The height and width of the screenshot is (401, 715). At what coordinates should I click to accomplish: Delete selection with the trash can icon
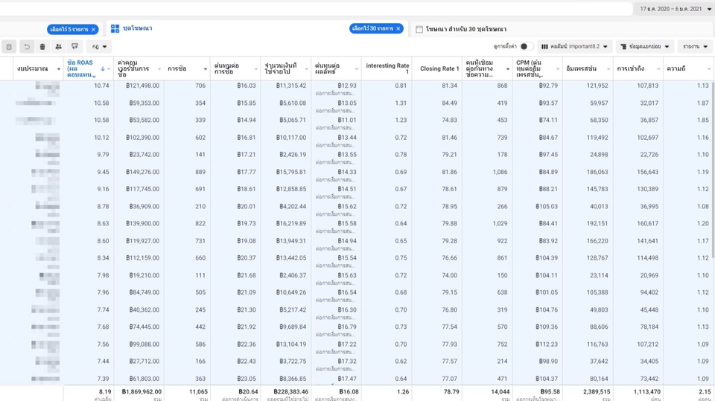tap(42, 46)
